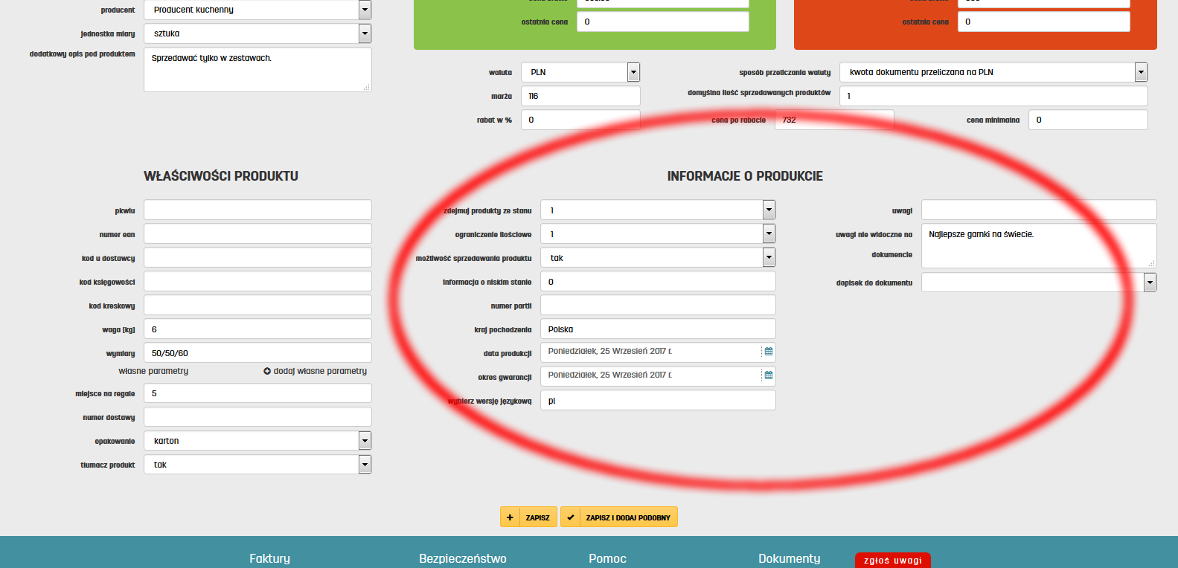Click the numer partii field

(x=658, y=305)
